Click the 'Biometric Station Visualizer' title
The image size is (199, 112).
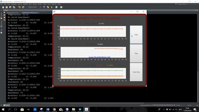(x=97, y=18)
